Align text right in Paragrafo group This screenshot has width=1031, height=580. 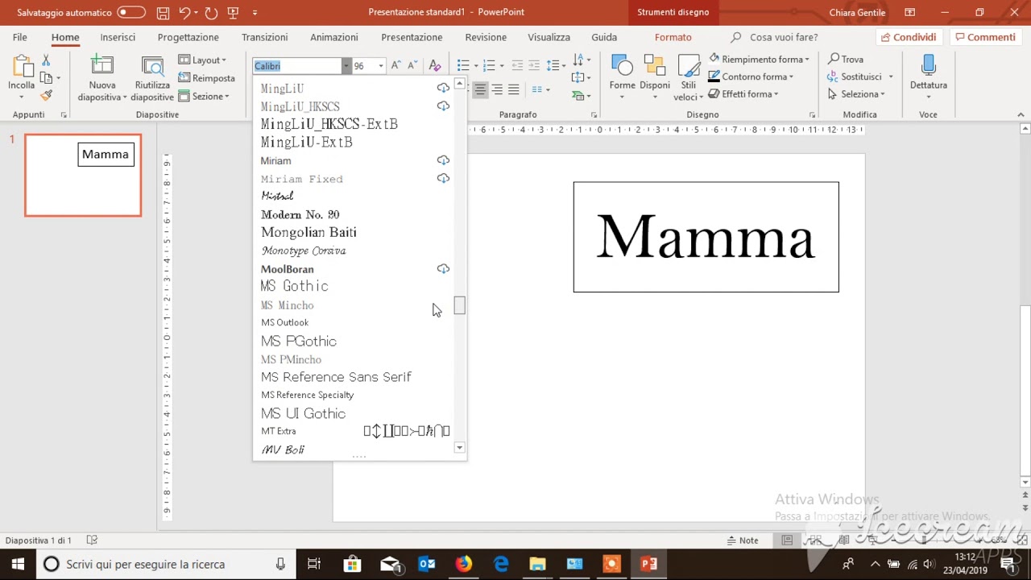click(497, 89)
